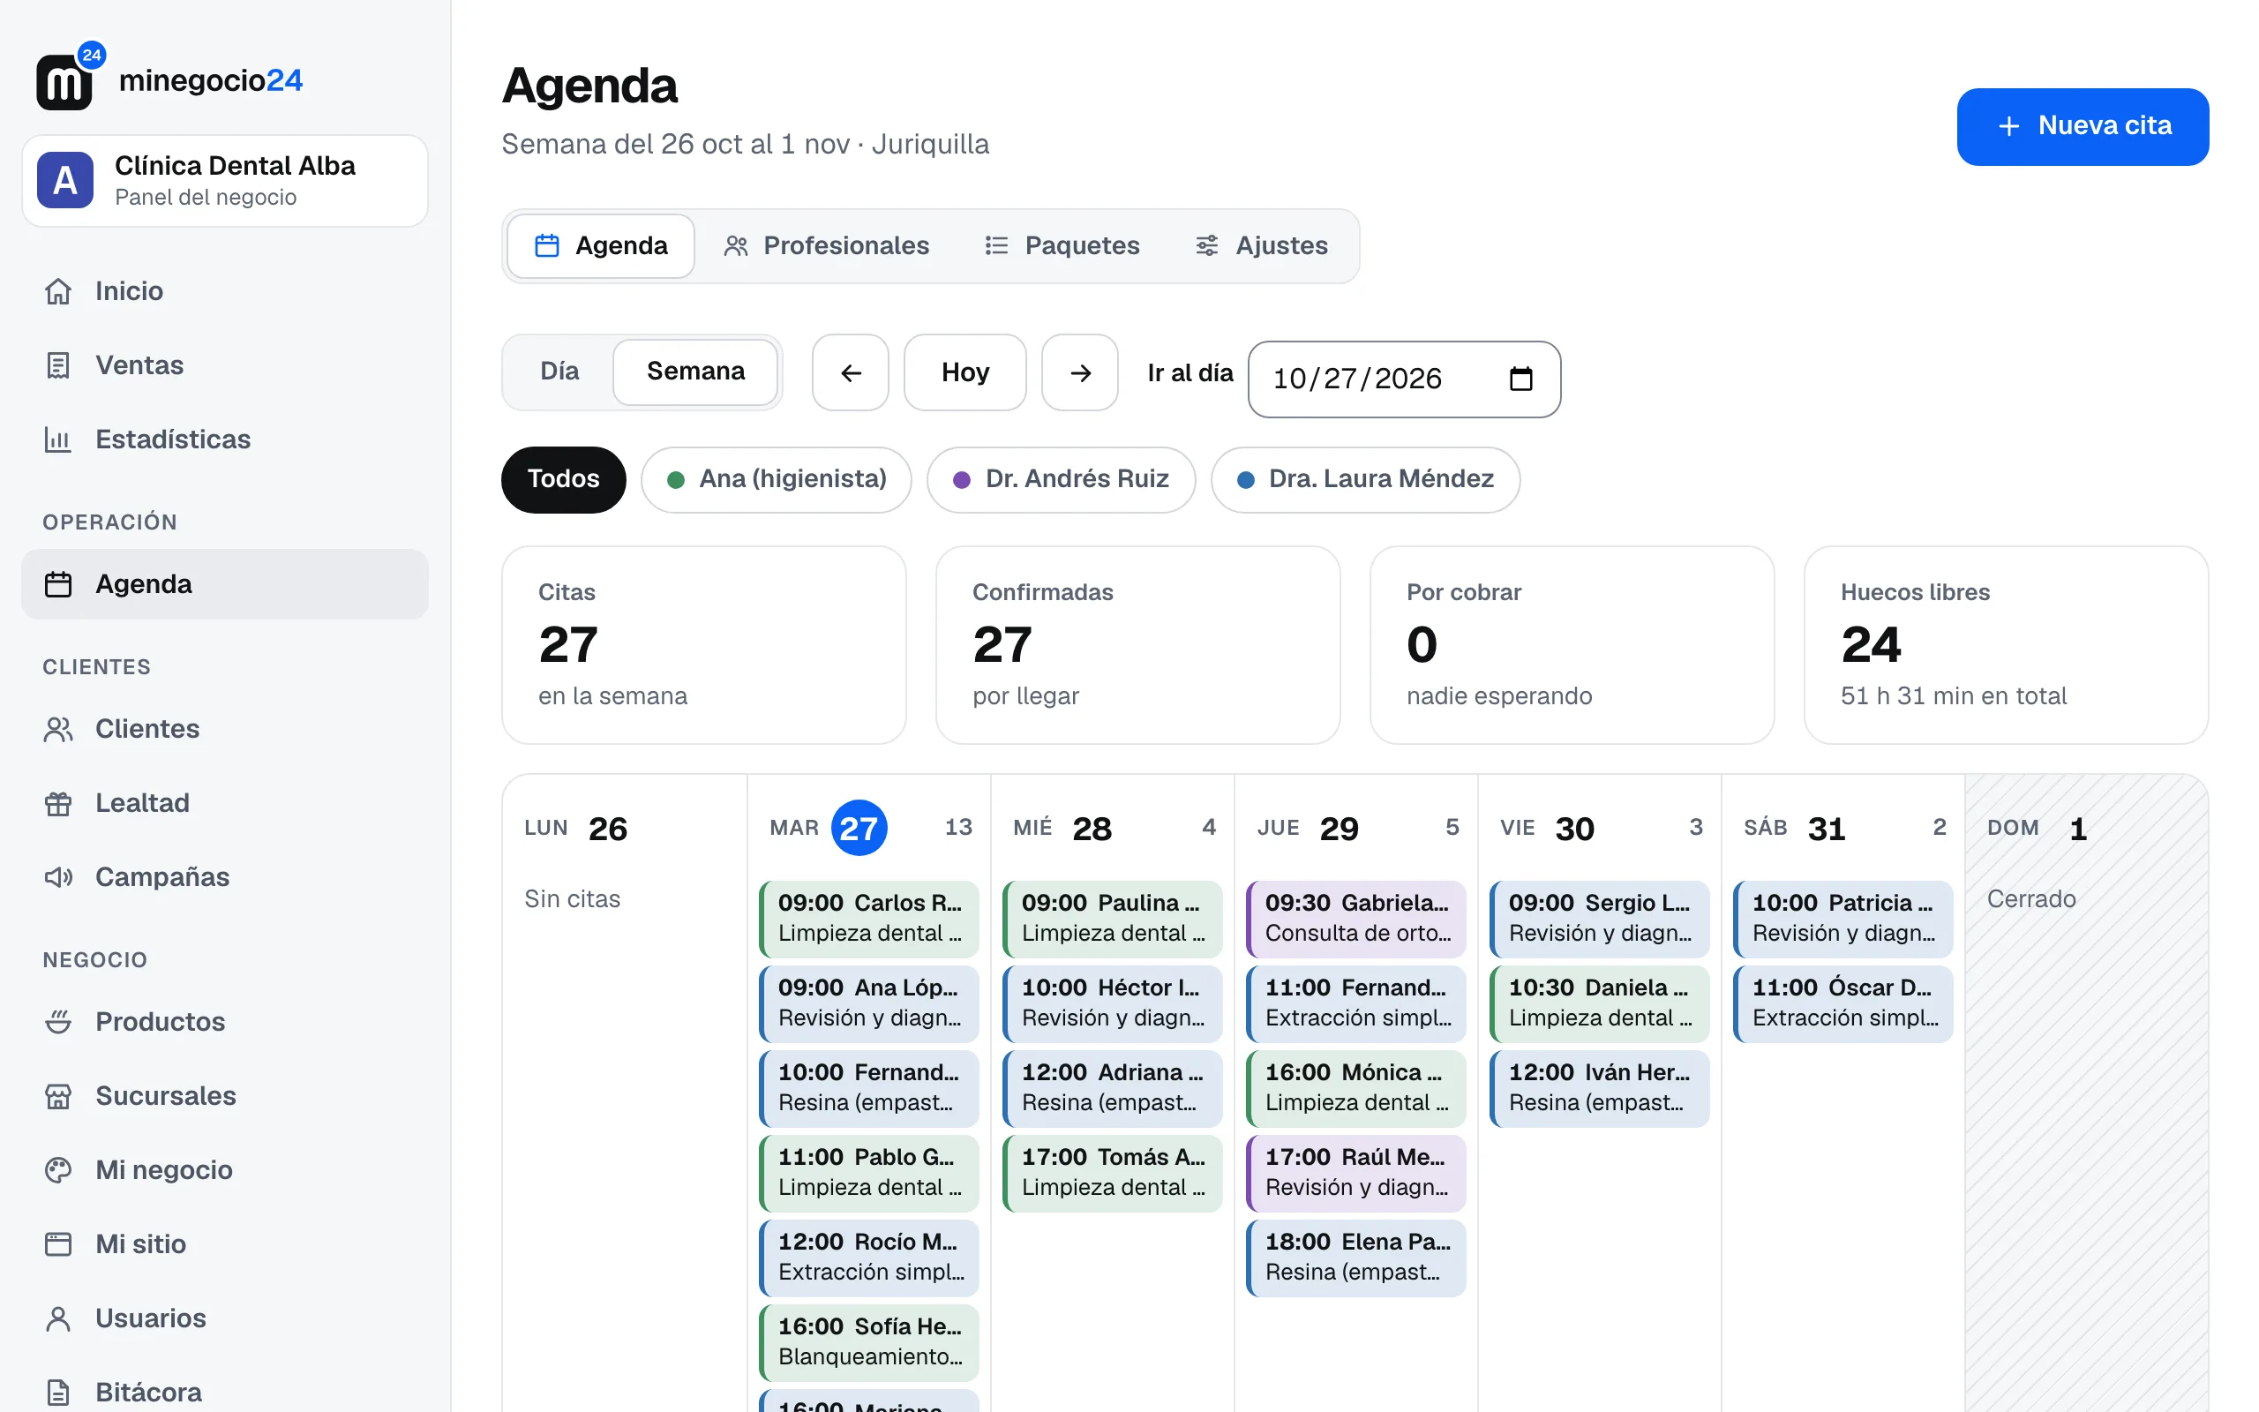This screenshot has height=1412, width=2259.
Task: Open Lealtad gift icon
Action: (58, 803)
